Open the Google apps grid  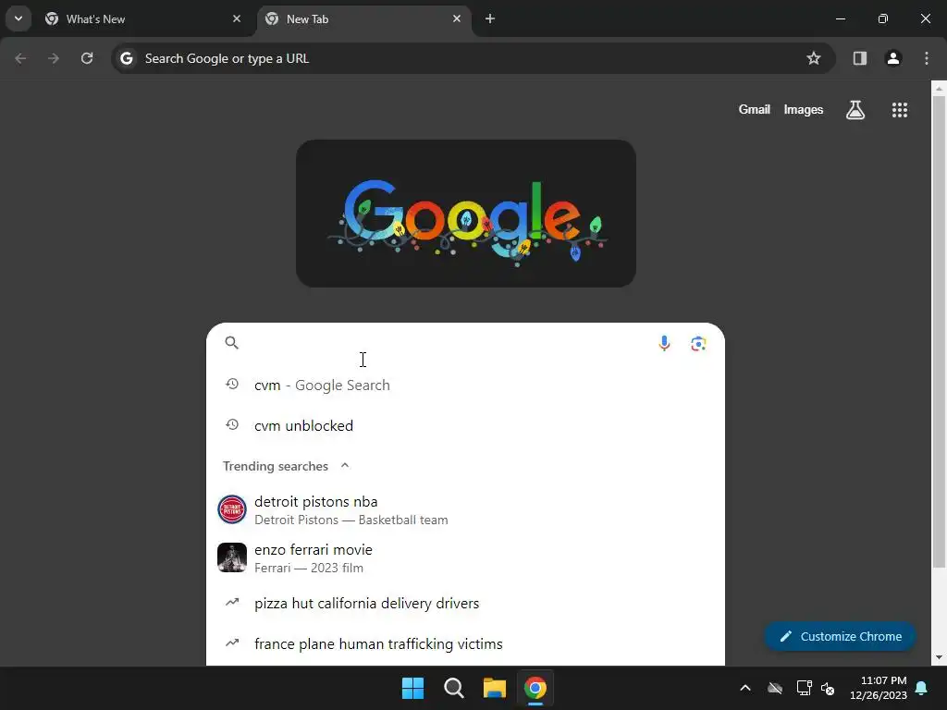tap(899, 110)
